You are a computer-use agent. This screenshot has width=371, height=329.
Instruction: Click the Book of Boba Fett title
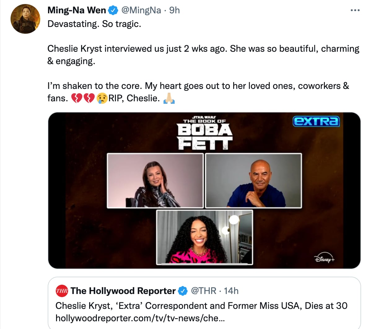[x=204, y=134]
